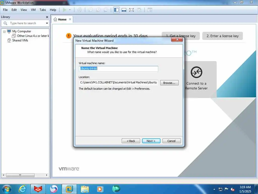
Task: Open the Library search filter dropdown
Action: pyautogui.click(x=47, y=23)
